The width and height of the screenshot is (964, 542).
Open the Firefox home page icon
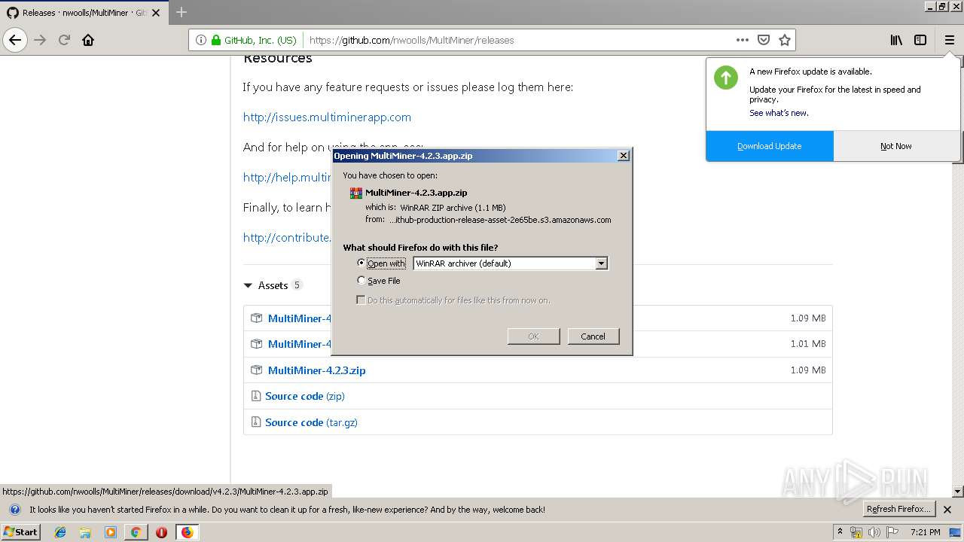tap(88, 40)
